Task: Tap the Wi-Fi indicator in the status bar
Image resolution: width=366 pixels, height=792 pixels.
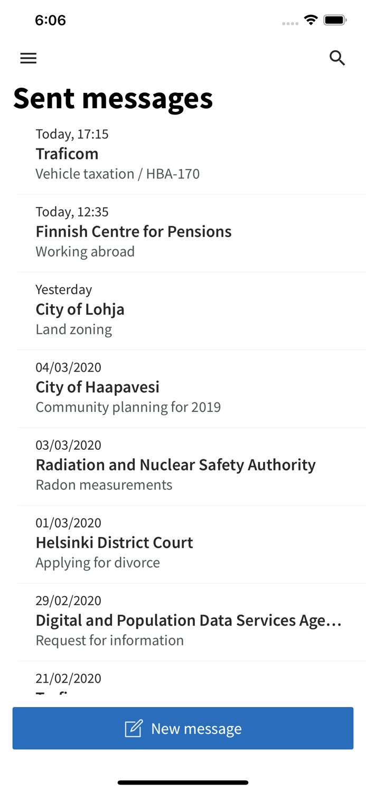Action: click(311, 19)
